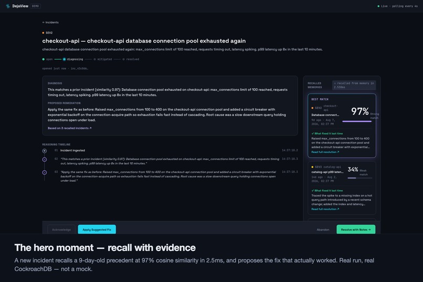Click the Incident ingested timeline entry
Screen dimensions: 423x282
click(72, 150)
